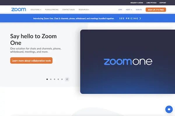Select the fifth carousel dot
This screenshot has width=175, height=116.
tap(62, 79)
